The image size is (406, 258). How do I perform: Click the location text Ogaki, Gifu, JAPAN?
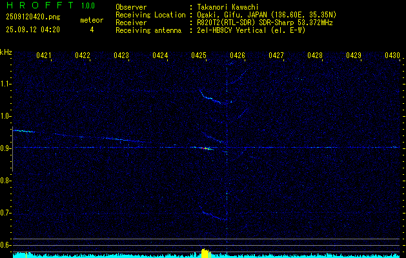(231, 15)
